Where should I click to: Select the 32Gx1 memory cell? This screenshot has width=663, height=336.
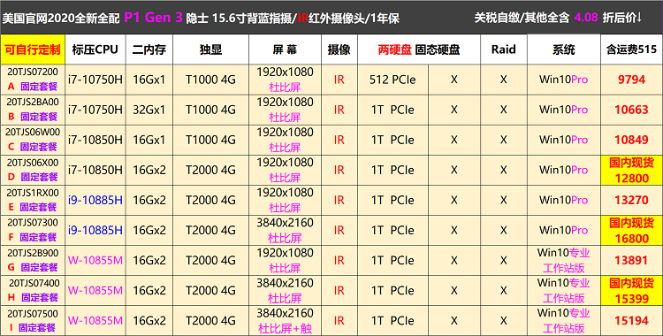tap(149, 110)
